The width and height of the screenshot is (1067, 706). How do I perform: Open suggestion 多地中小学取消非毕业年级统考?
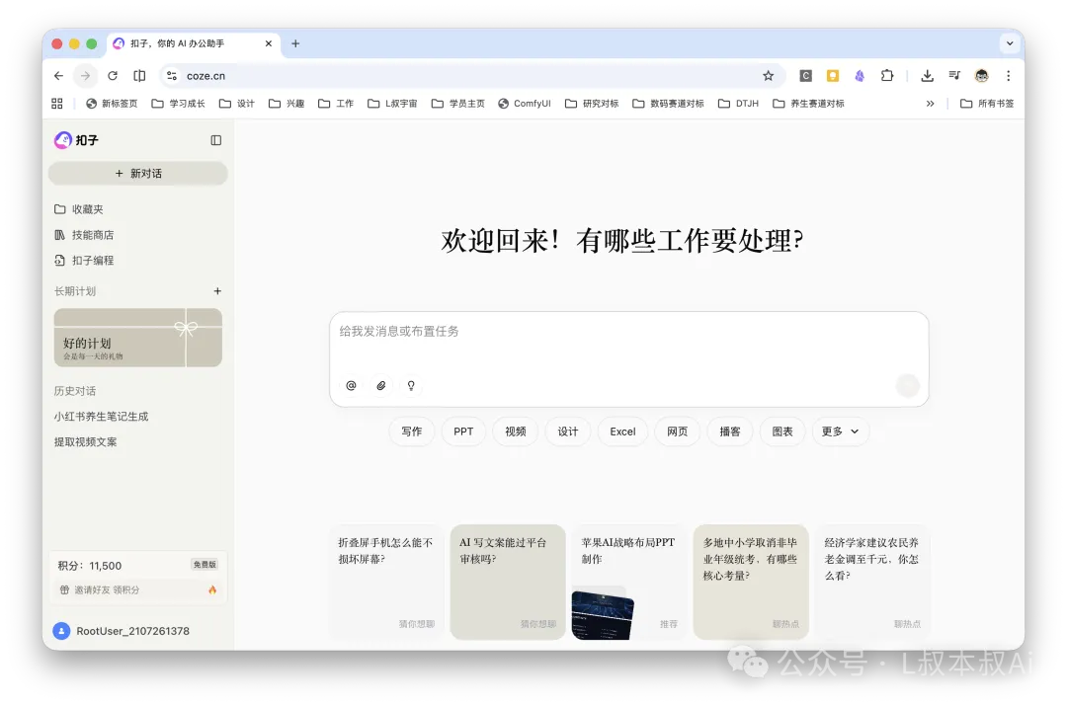tap(751, 583)
